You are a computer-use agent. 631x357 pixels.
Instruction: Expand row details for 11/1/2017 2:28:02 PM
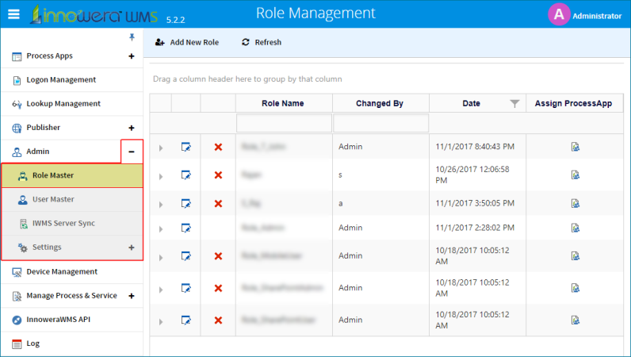pyautogui.click(x=161, y=228)
